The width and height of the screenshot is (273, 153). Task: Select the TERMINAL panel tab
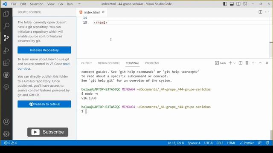pyautogui.click(x=133, y=63)
